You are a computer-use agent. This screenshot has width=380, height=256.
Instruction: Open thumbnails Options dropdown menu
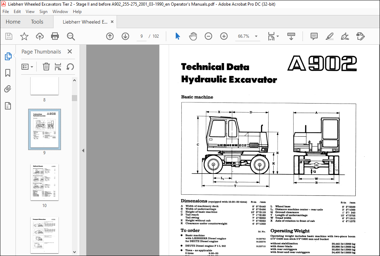27,67
